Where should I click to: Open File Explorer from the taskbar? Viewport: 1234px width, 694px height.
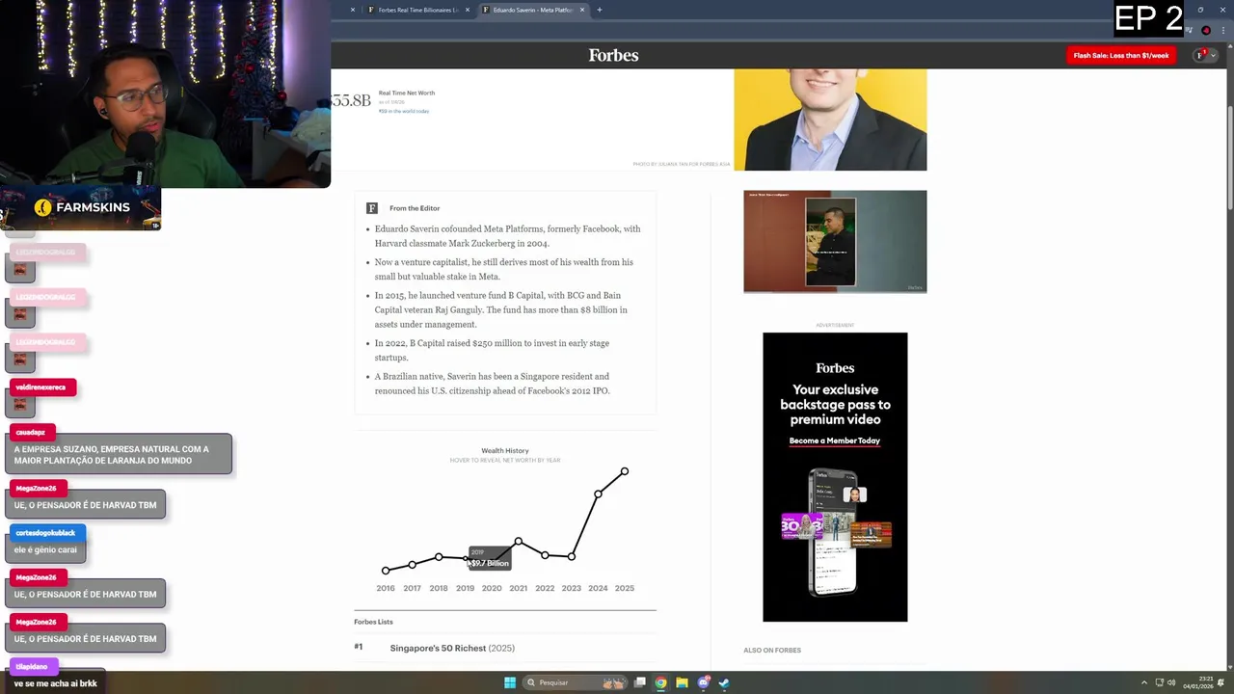coord(682,682)
